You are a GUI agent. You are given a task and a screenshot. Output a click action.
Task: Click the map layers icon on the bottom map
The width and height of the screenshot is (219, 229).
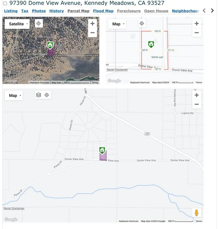click(38, 95)
